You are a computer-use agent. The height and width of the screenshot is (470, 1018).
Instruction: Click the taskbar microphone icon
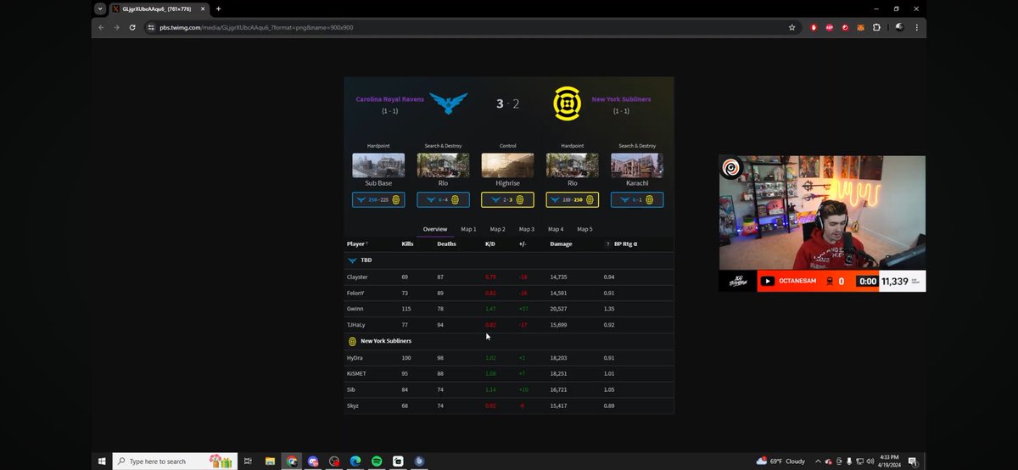click(x=850, y=461)
